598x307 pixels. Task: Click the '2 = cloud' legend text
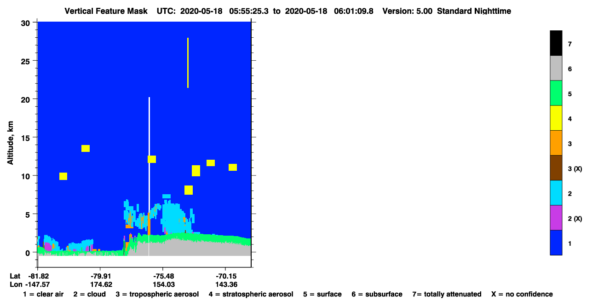90,294
